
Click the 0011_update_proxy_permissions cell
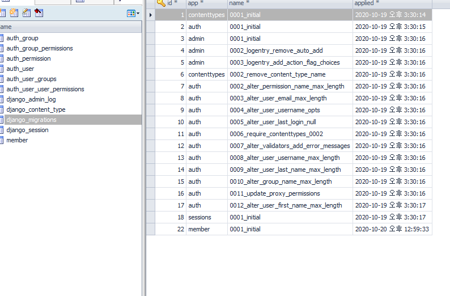290,193
